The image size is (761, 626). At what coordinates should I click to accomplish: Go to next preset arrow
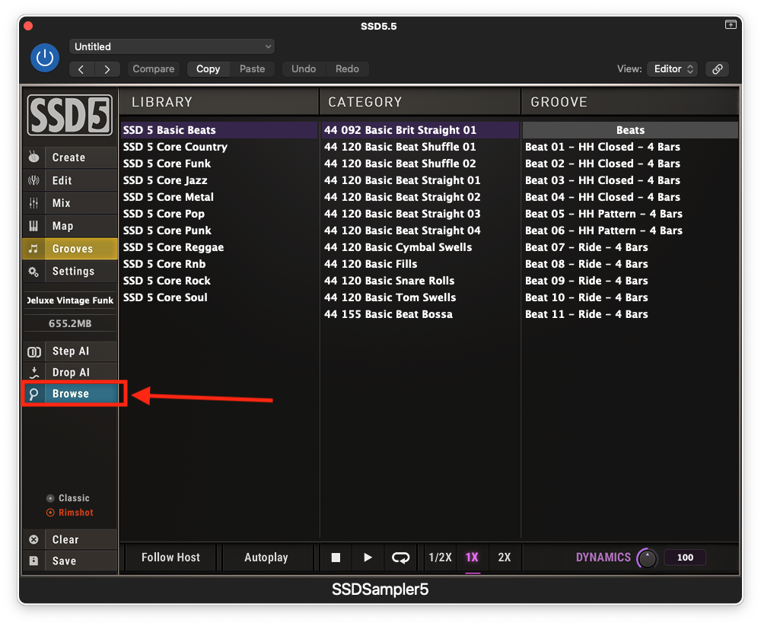[x=107, y=69]
